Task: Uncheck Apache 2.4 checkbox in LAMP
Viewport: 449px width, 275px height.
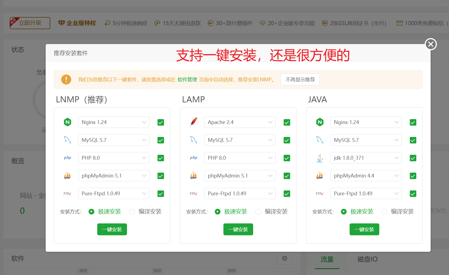Action: coord(287,122)
